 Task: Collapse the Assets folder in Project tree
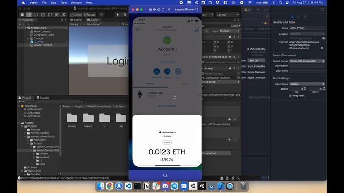pyautogui.click(x=19, y=123)
